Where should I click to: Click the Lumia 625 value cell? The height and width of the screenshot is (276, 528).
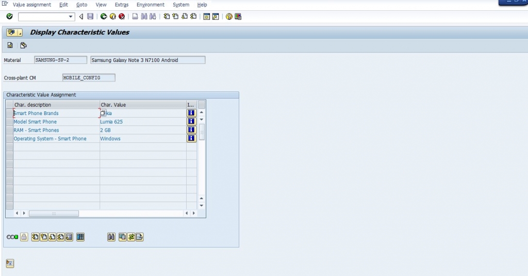pos(143,122)
